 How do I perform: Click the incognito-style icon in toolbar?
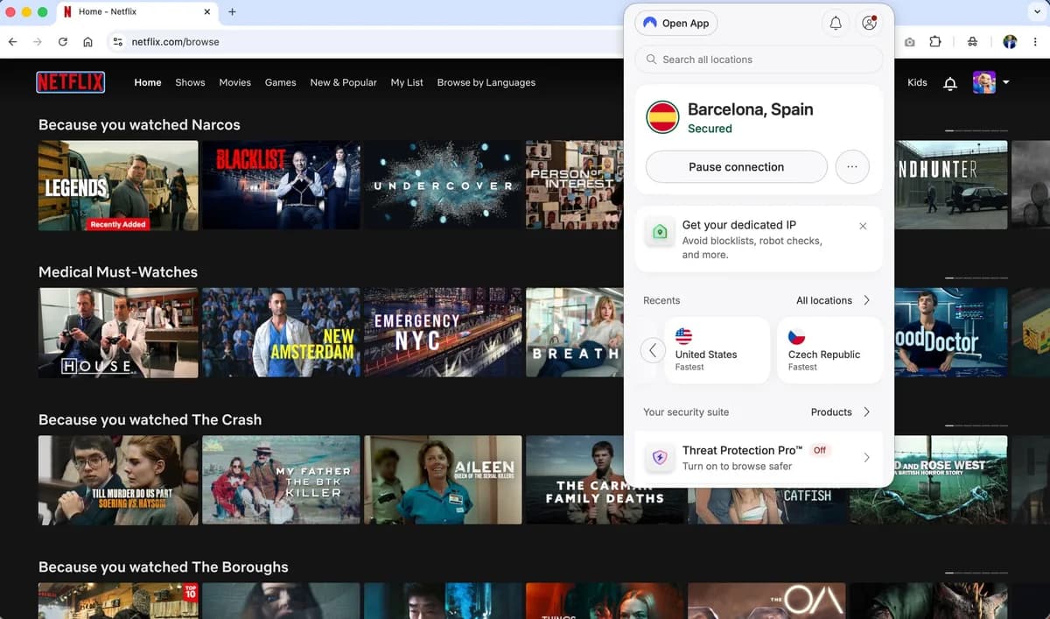coord(972,41)
